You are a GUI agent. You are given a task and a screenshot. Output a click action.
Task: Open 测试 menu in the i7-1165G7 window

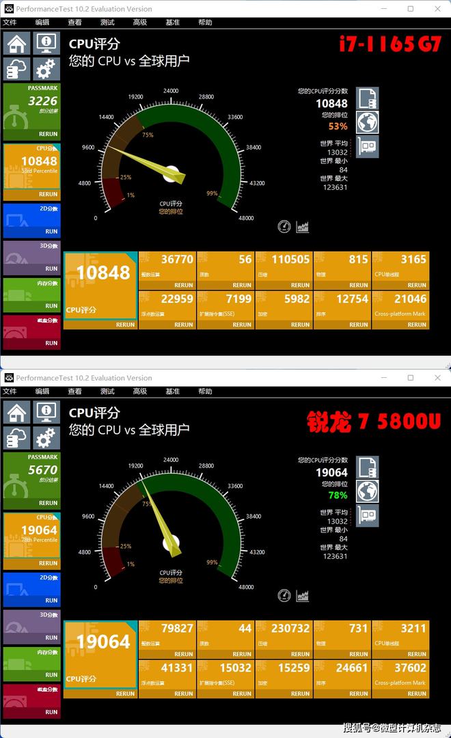(x=107, y=22)
